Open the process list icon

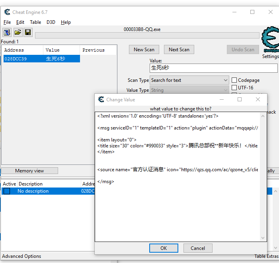point(7,32)
